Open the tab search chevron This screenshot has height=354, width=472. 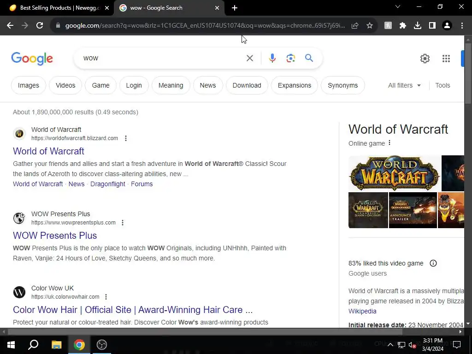pyautogui.click(x=398, y=6)
